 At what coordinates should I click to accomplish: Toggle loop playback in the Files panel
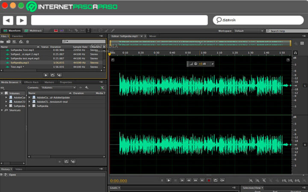pos(52,75)
